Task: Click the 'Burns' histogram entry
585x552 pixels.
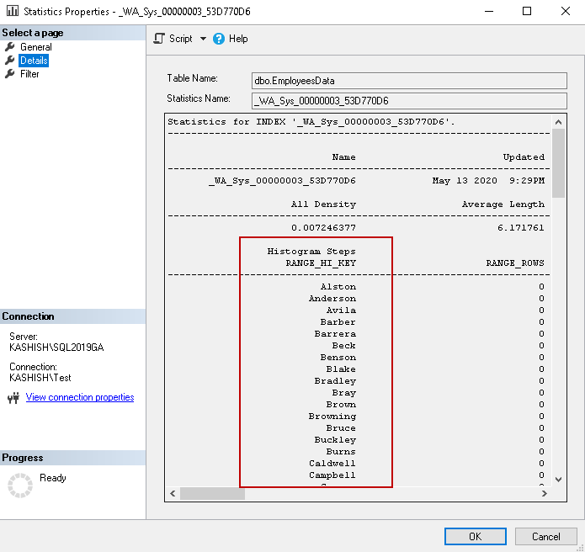Action: click(341, 452)
